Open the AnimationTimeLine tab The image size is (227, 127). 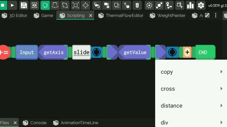click(76, 123)
